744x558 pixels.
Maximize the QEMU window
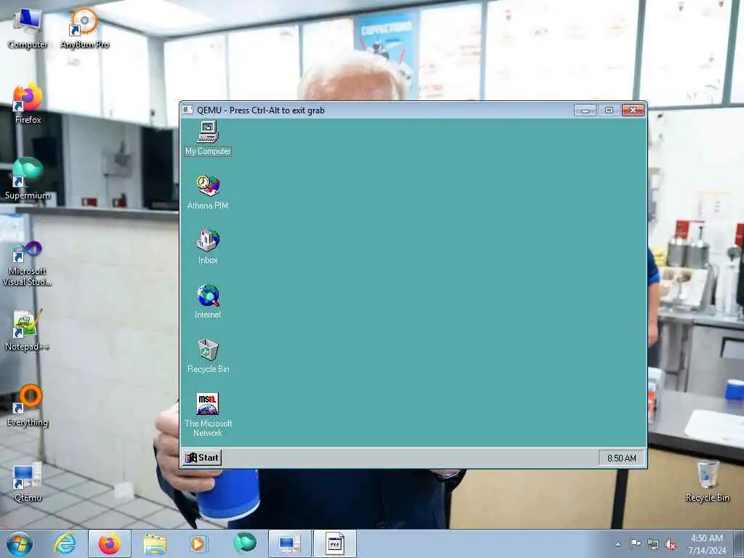tap(610, 110)
